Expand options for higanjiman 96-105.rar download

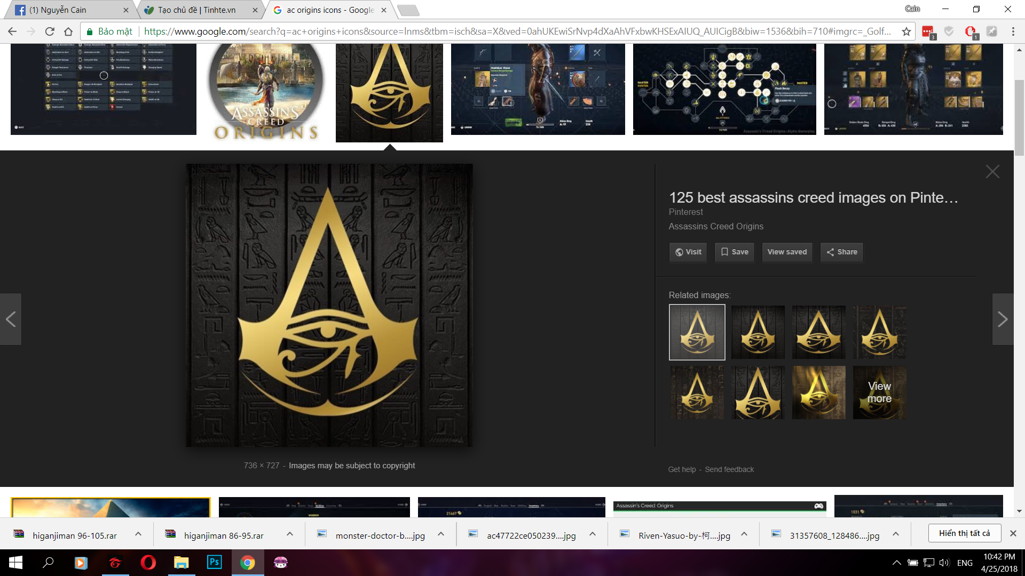coord(138,534)
